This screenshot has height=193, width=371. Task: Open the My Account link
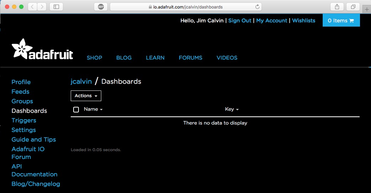tap(271, 21)
